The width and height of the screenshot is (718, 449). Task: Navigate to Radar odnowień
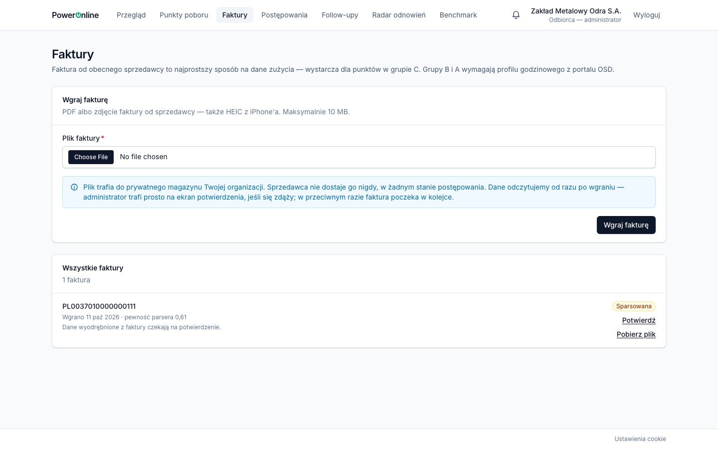coord(399,15)
